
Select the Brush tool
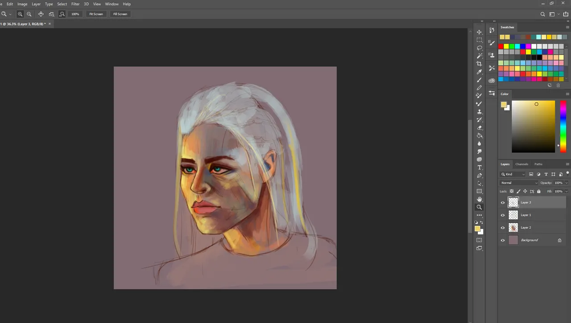[480, 80]
